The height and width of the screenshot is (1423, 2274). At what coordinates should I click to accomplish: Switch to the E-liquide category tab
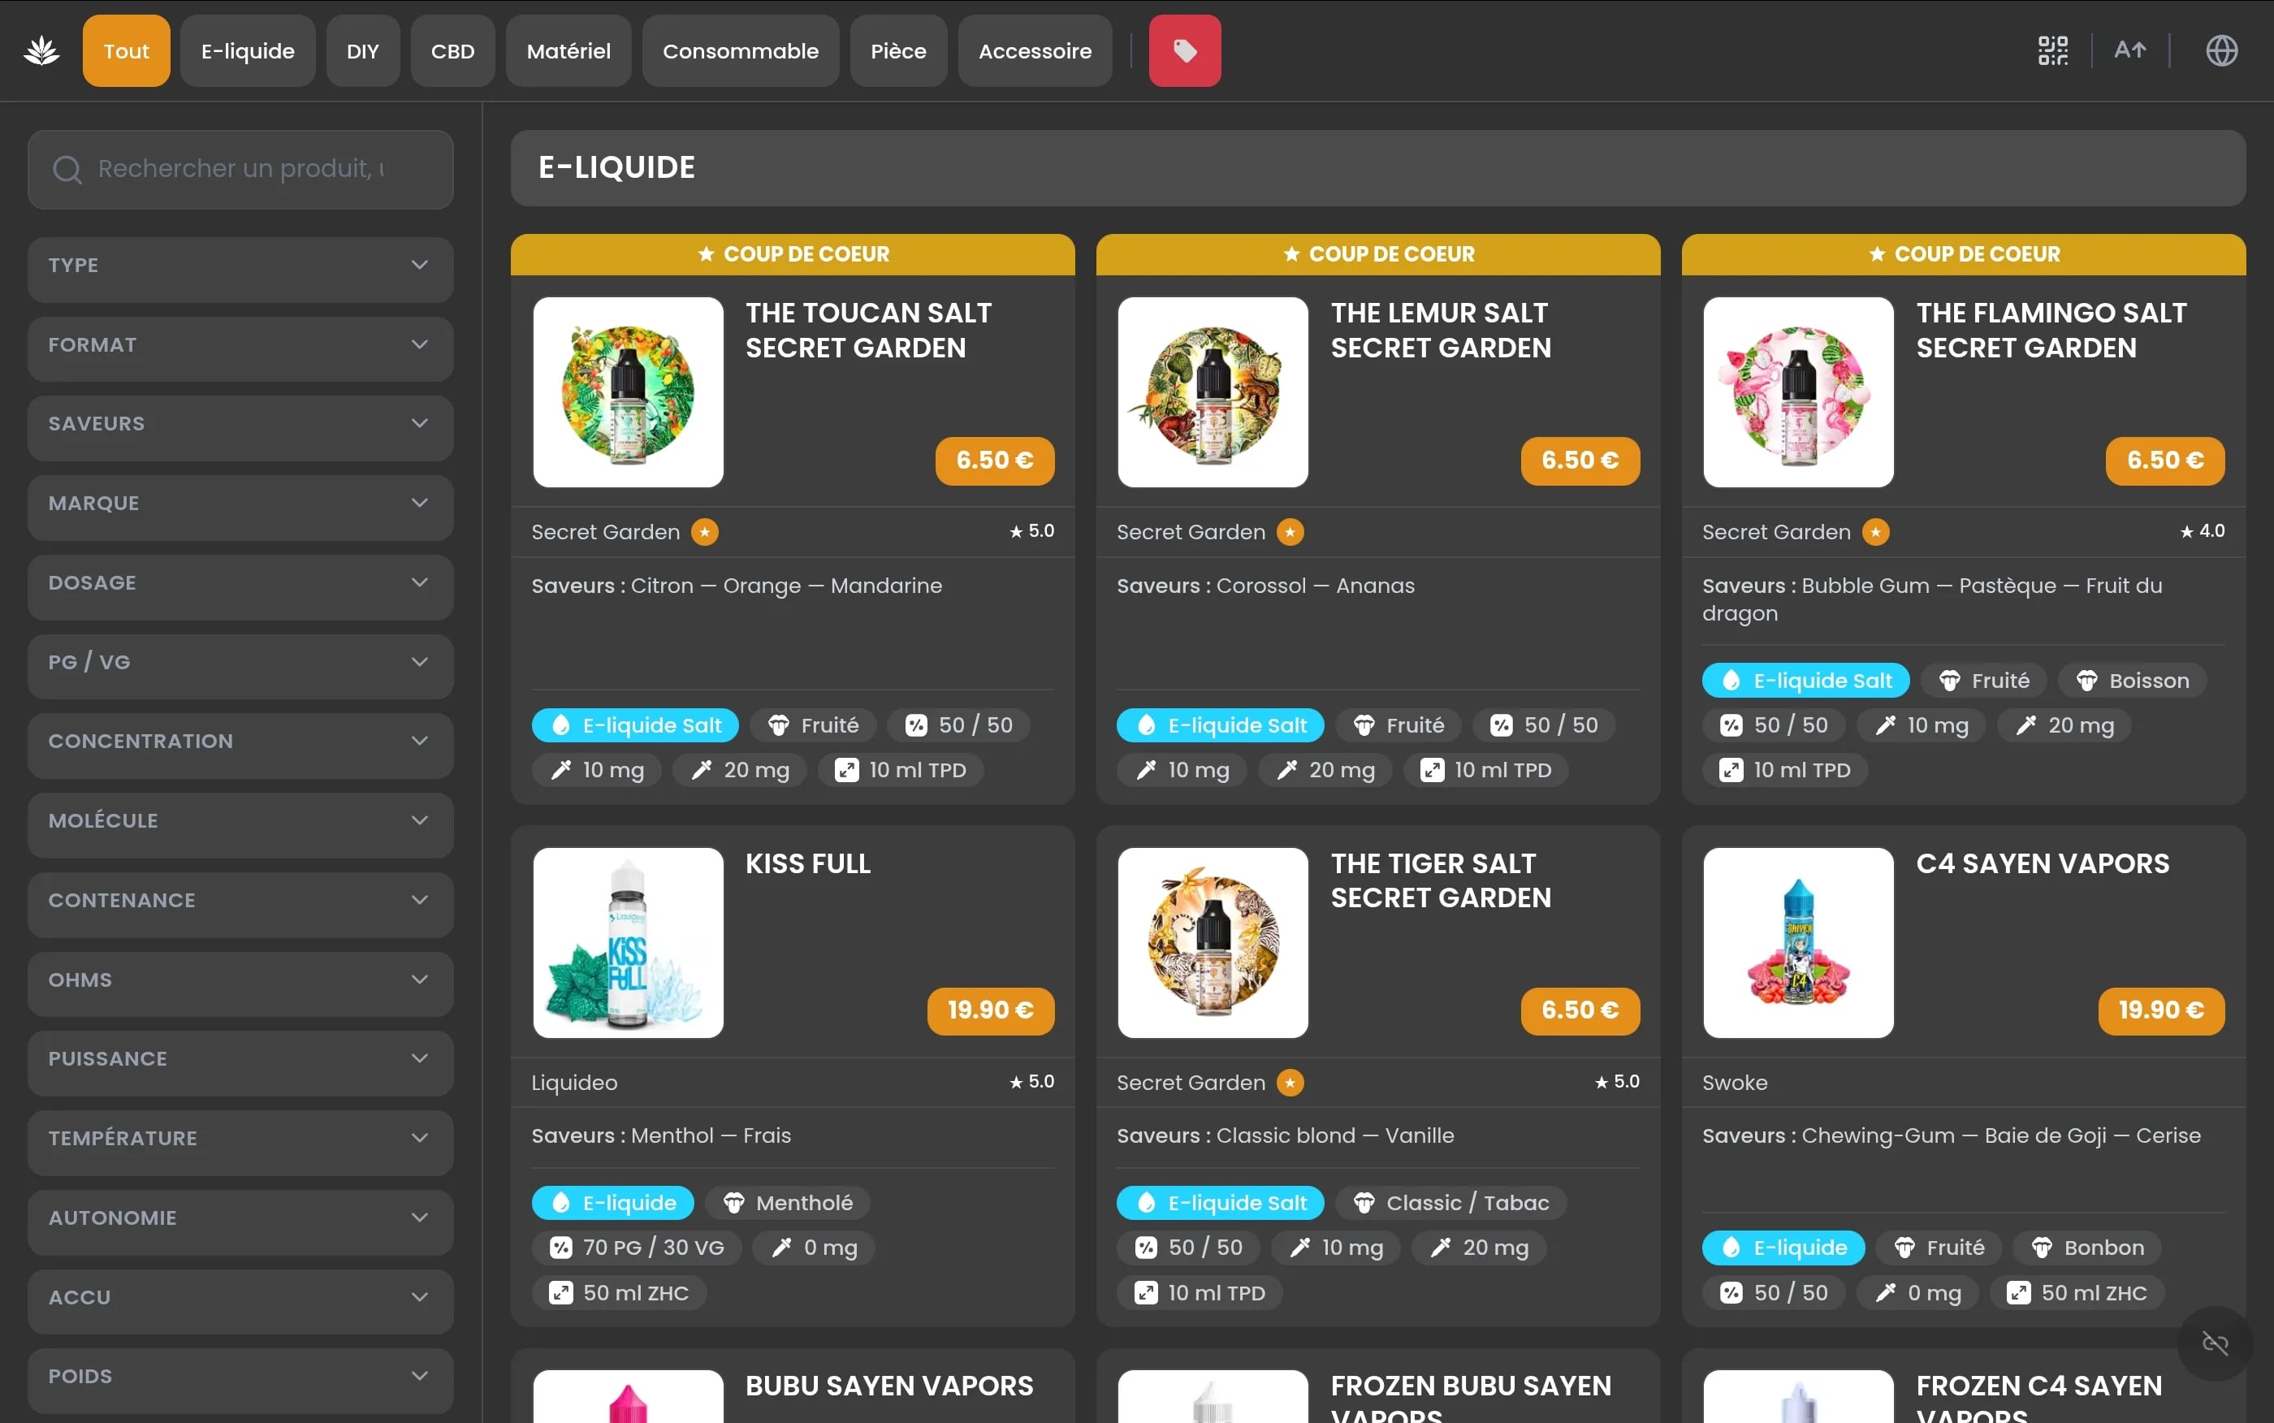248,51
